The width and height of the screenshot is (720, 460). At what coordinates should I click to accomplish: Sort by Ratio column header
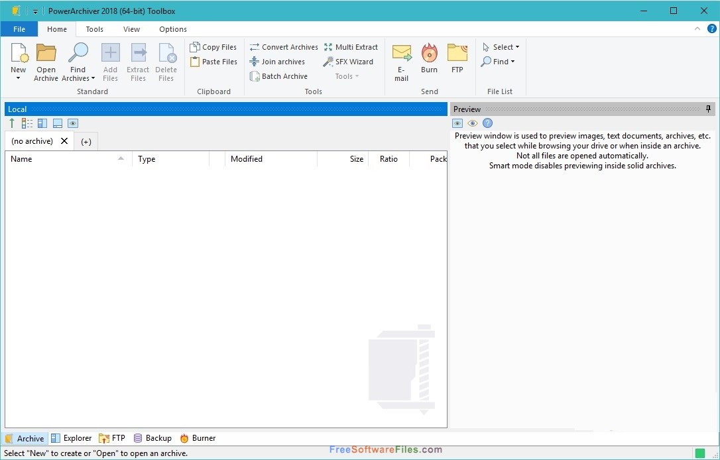pos(389,159)
